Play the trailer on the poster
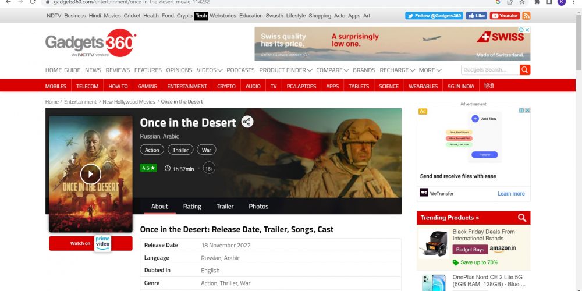This screenshot has width=582, height=291. (x=91, y=173)
